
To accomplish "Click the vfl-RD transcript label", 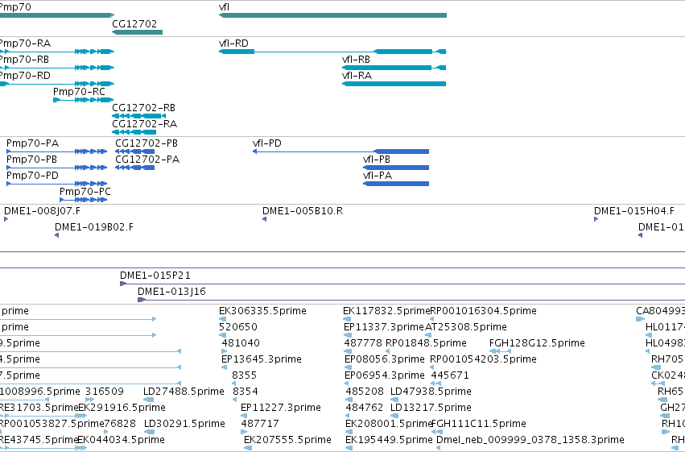I will (233, 44).
